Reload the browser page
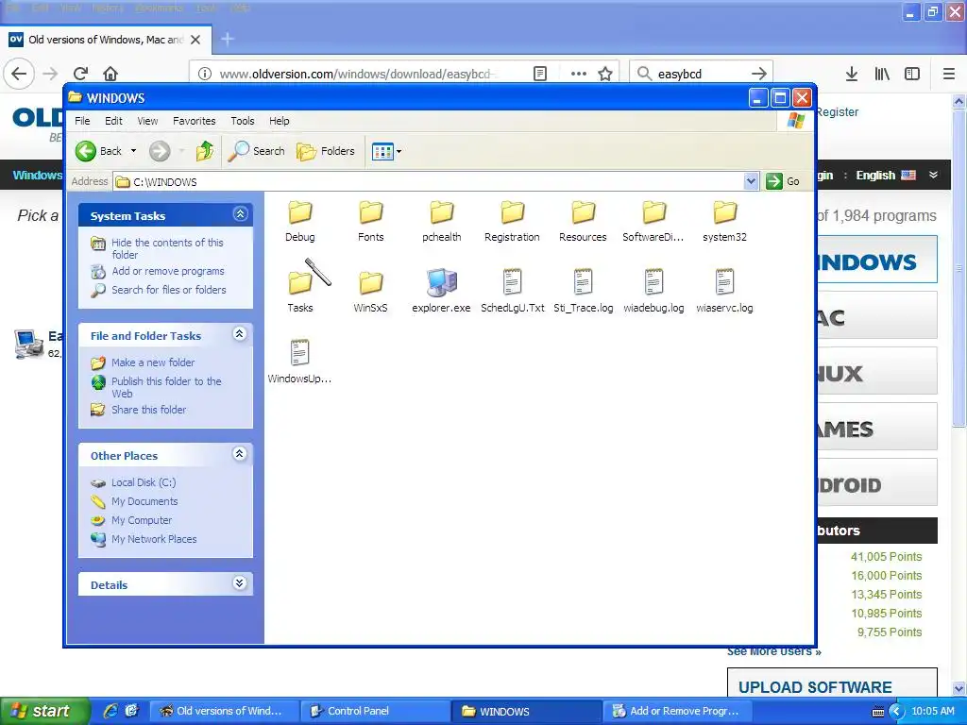Screen dimensions: 967x725 click(x=81, y=74)
